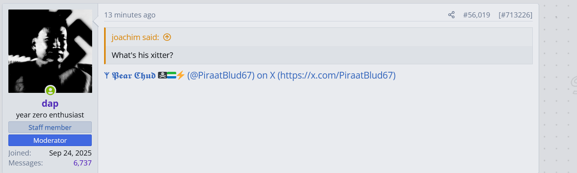The width and height of the screenshot is (577, 173).
Task: Click the rune symbol before Bear Chud
Action: click(106, 75)
